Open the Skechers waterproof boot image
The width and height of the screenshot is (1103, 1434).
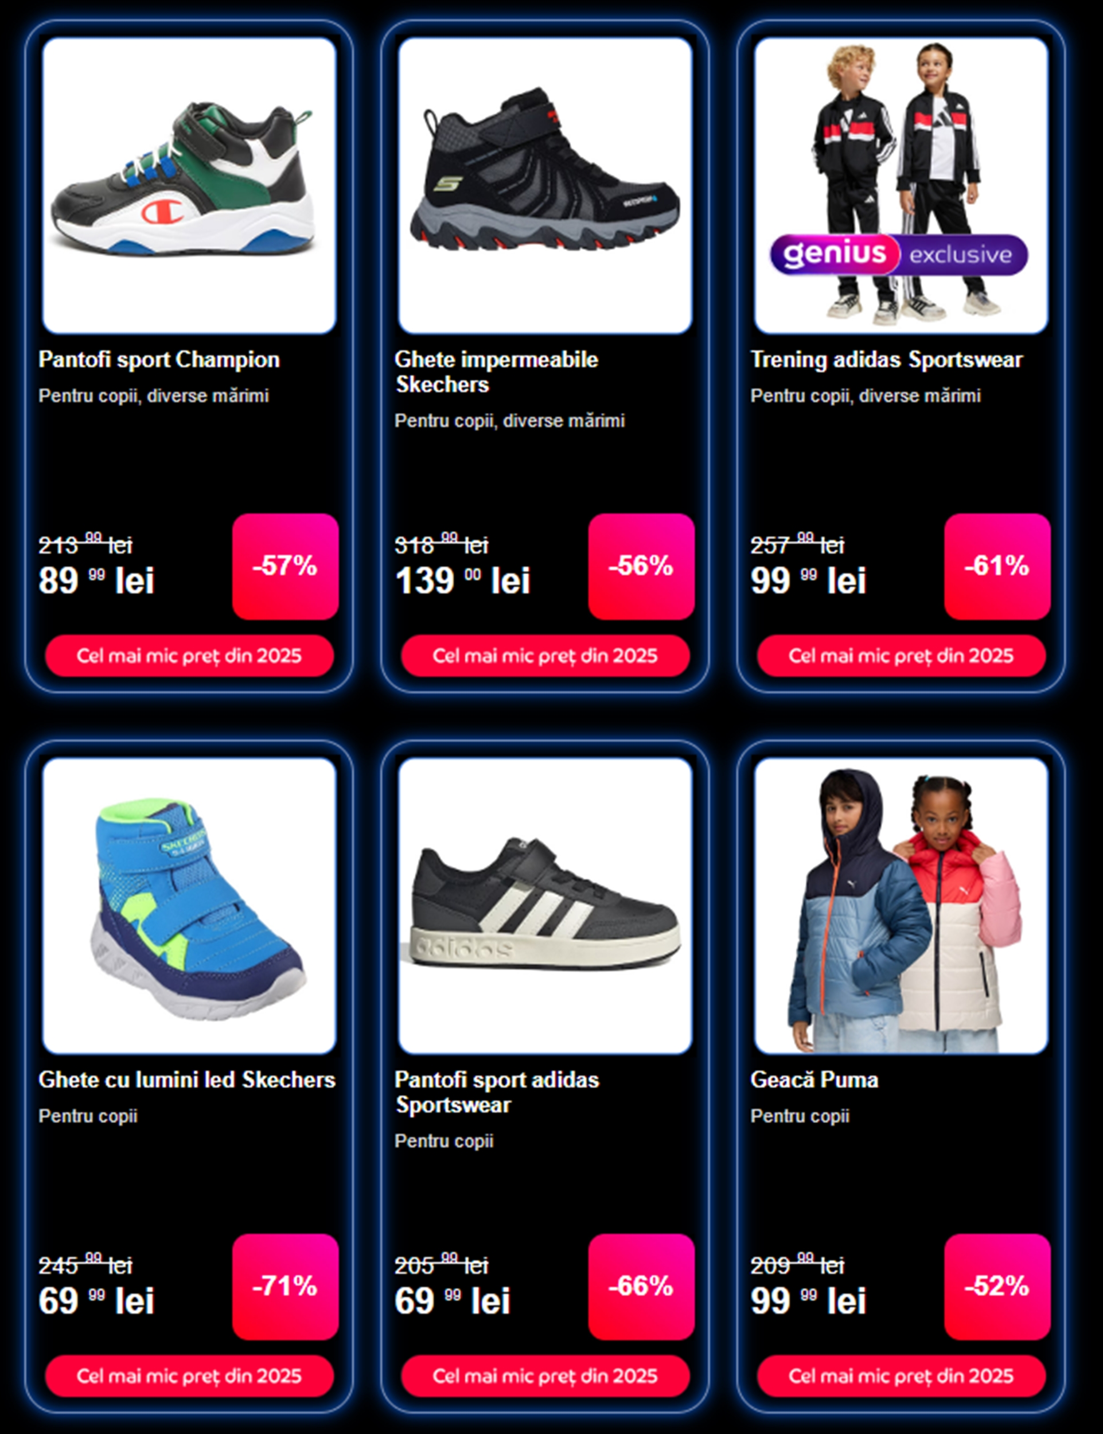(545, 185)
